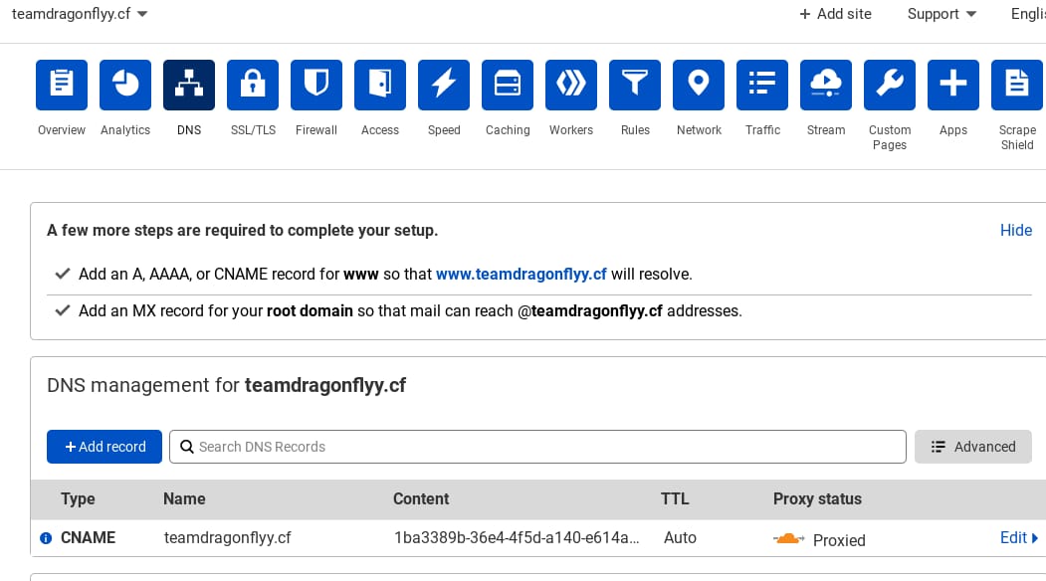Click the Firewall tab label
This screenshot has width=1046, height=581.
[x=316, y=130]
